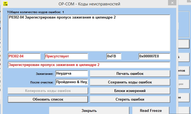Open Блоки измерений measurement blocks
The height and width of the screenshot is (114, 191).
click(x=130, y=91)
